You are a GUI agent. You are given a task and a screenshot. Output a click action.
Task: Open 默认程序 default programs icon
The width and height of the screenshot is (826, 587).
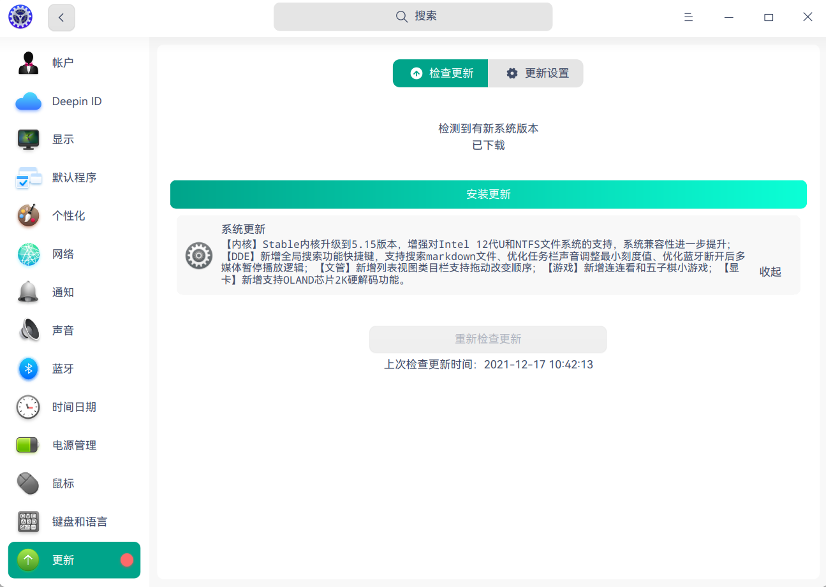[28, 178]
